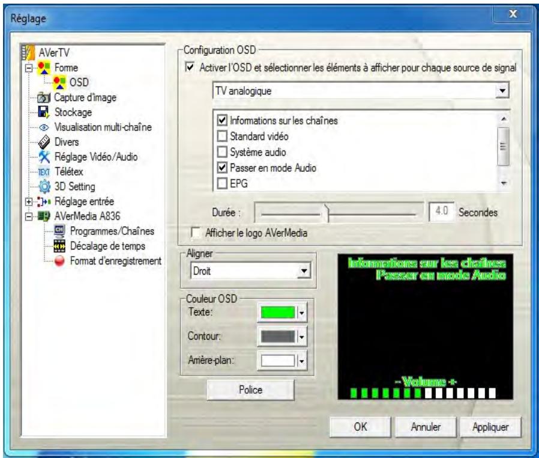Open Réglage Vidéo/Audio settings
Image resolution: width=539 pixels, height=458 pixels.
tap(96, 157)
